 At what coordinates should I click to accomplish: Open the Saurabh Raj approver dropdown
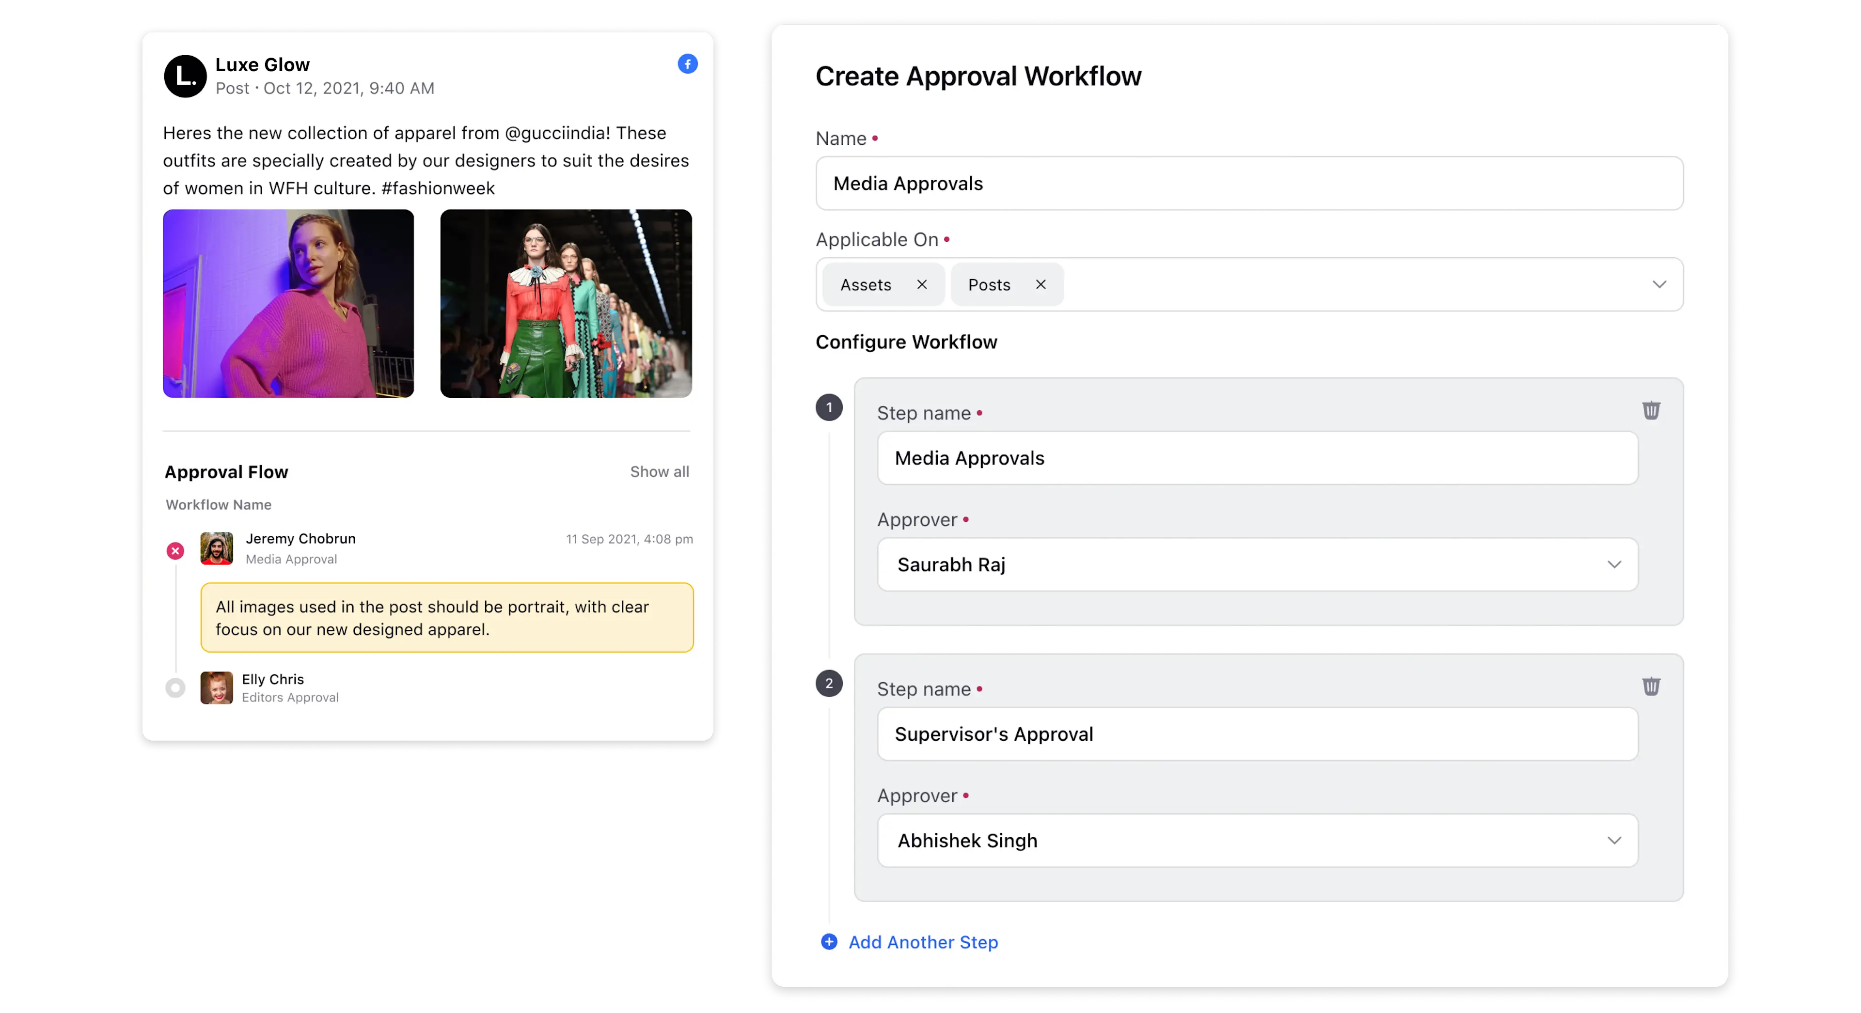coord(1614,564)
